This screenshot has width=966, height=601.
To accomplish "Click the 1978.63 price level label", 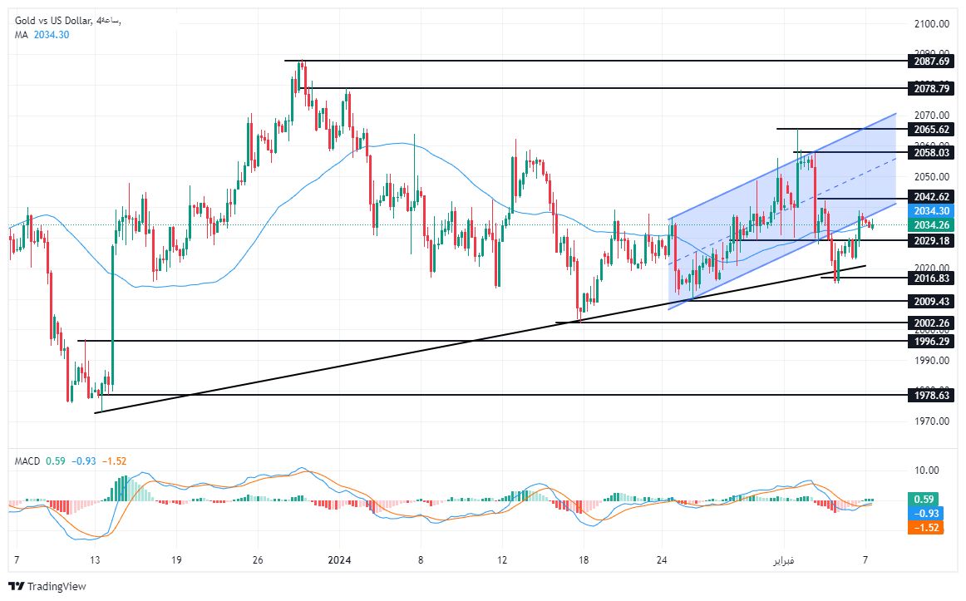I will click(931, 396).
